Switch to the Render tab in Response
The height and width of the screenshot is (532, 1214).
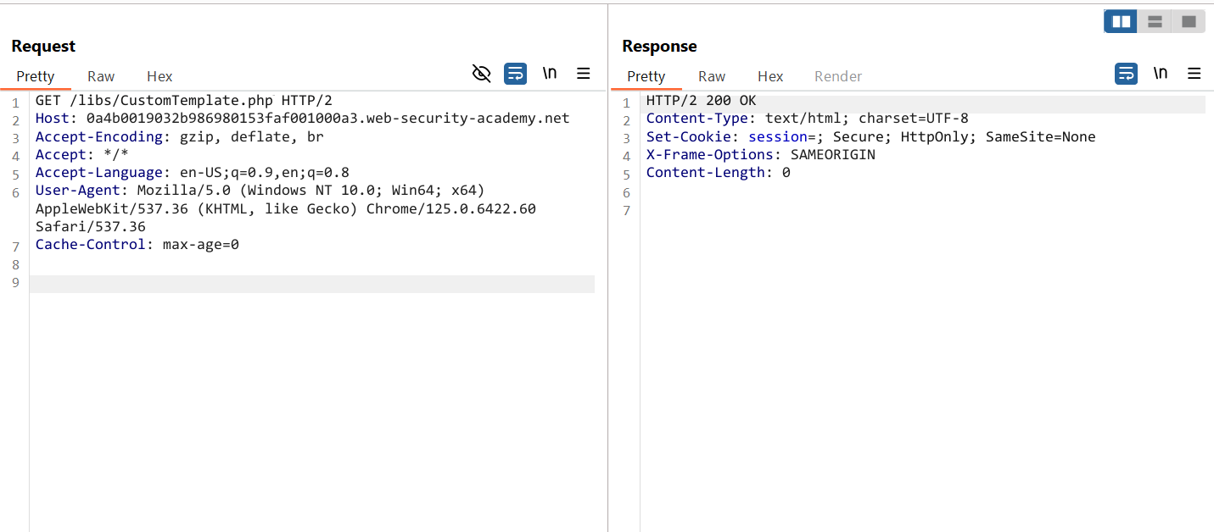pos(837,76)
